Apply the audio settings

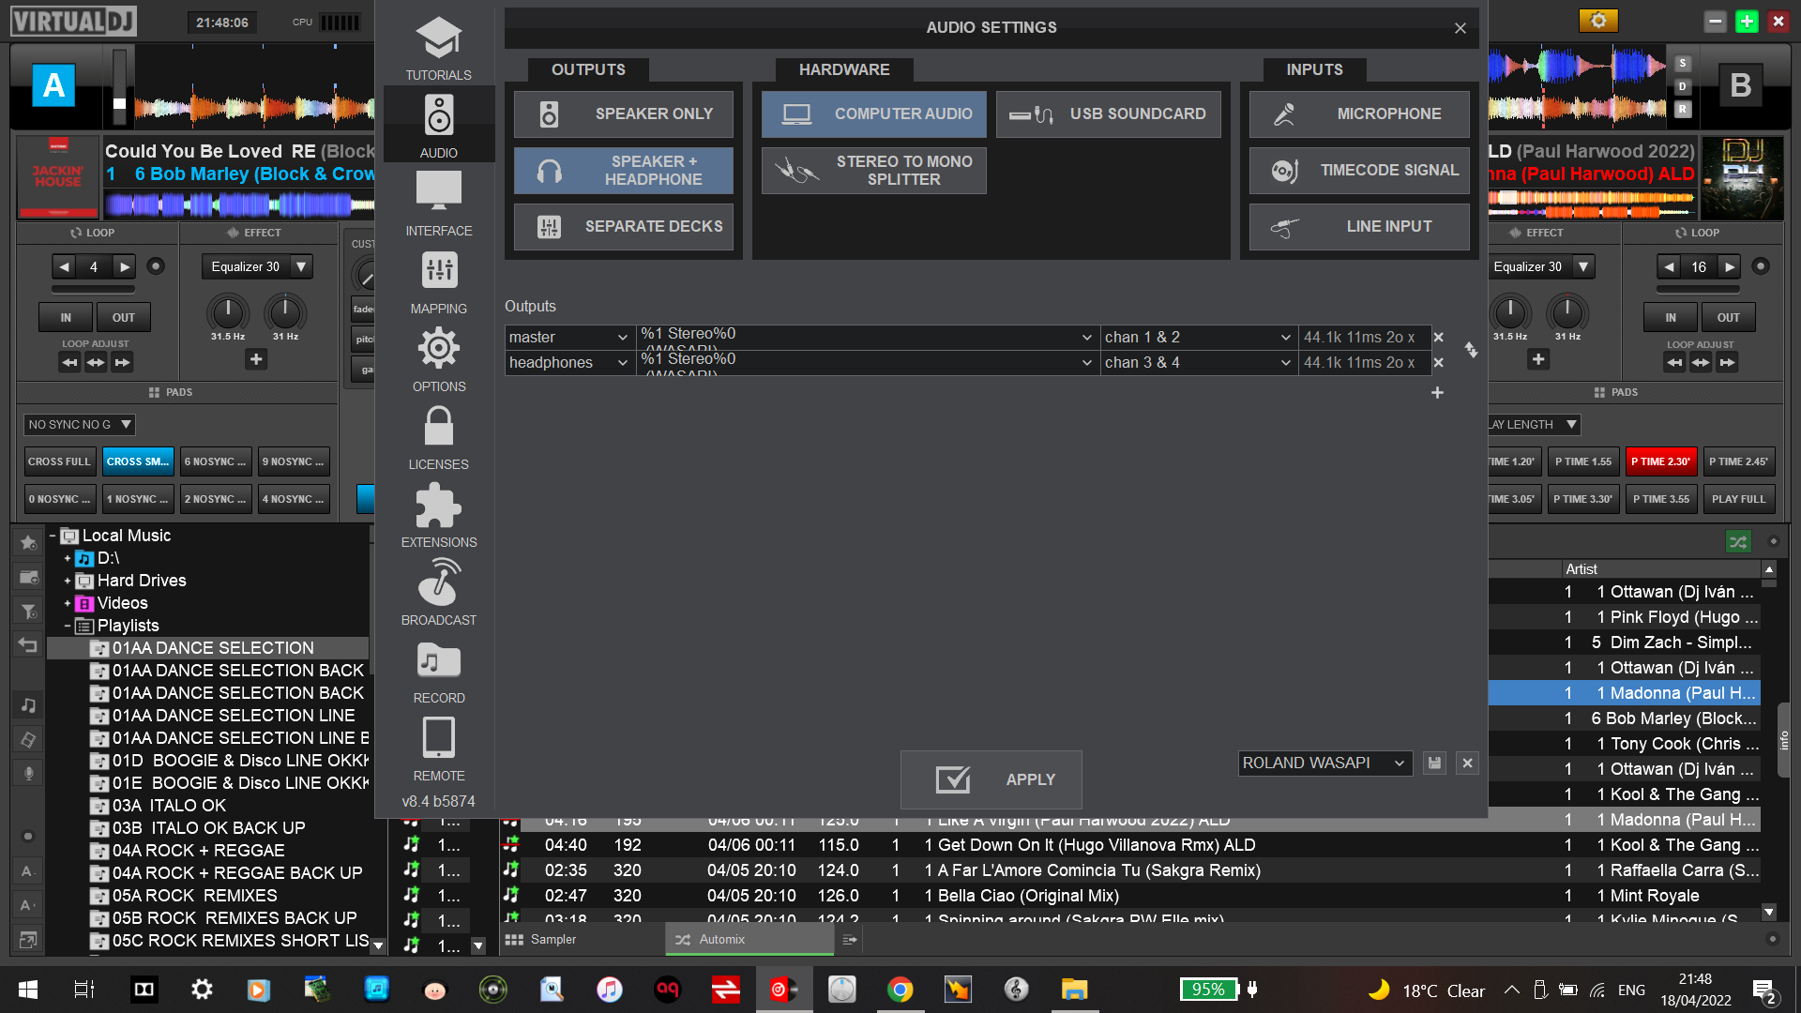(x=991, y=779)
